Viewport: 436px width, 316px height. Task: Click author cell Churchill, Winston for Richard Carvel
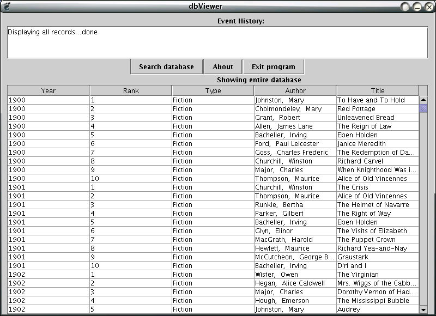click(295, 161)
